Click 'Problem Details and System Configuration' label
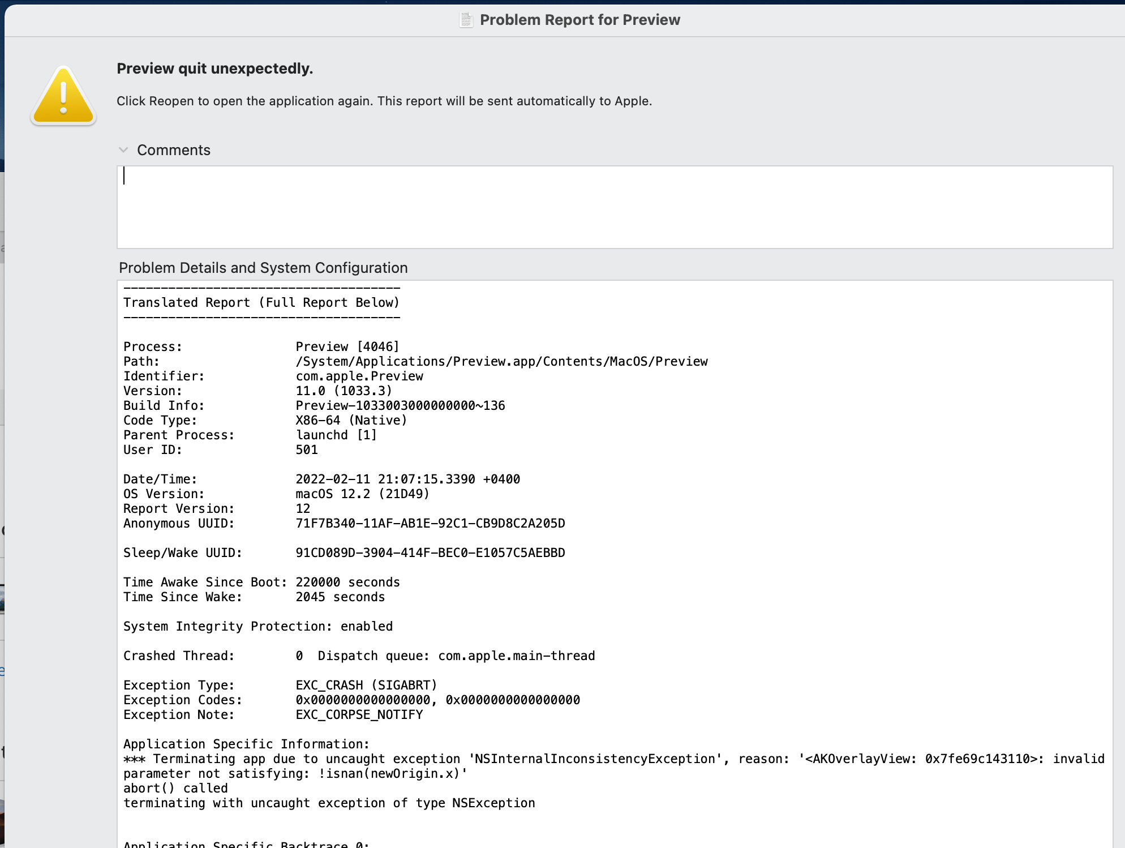The image size is (1125, 848). (x=263, y=268)
